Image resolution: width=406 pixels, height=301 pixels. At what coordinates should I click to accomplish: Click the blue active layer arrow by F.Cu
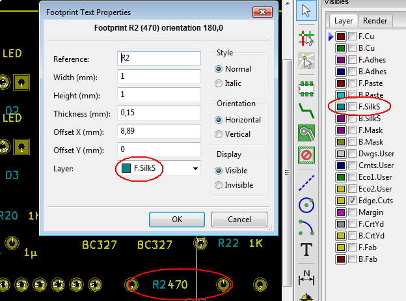pyautogui.click(x=331, y=36)
